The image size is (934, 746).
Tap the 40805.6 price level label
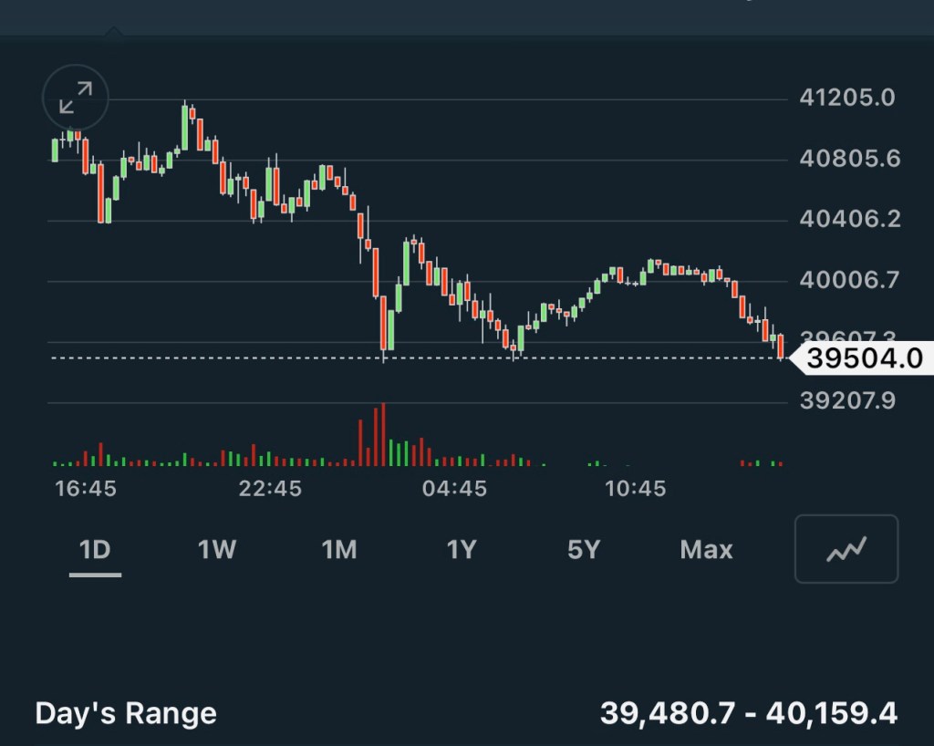pyautogui.click(x=849, y=159)
